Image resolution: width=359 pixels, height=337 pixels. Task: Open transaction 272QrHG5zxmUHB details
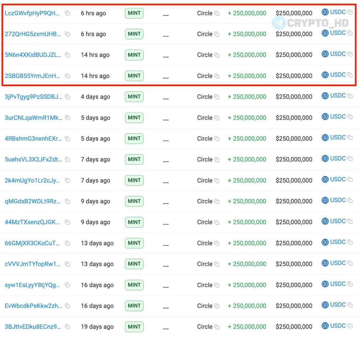[x=33, y=34]
